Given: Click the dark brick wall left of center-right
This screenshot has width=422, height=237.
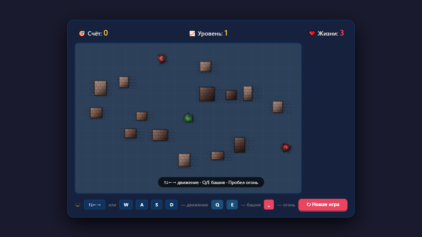Looking at the screenshot, I should click(207, 94).
